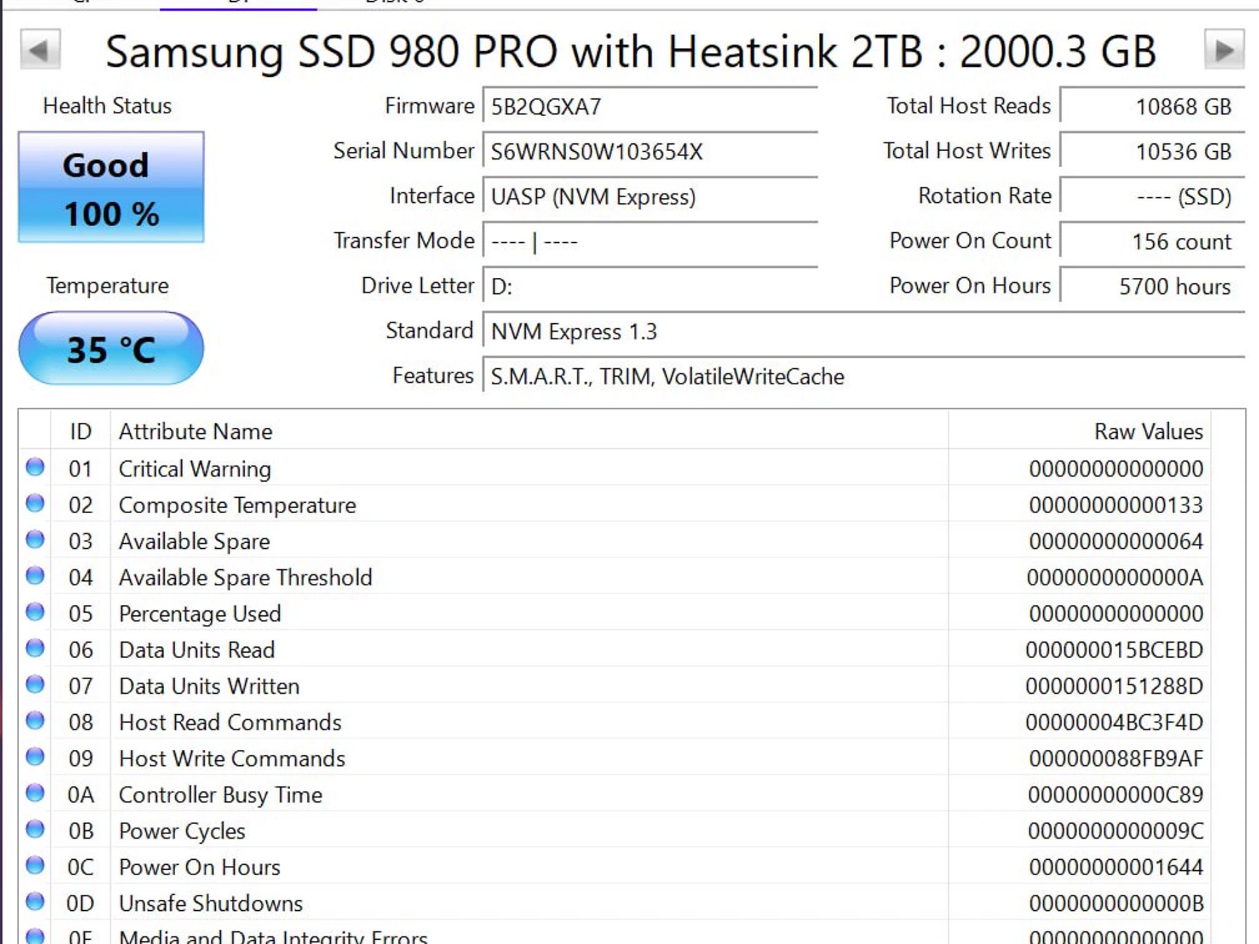The width and height of the screenshot is (1259, 944).
Task: Click raw value 00000004BC3F4D
Action: pyautogui.click(x=1114, y=723)
